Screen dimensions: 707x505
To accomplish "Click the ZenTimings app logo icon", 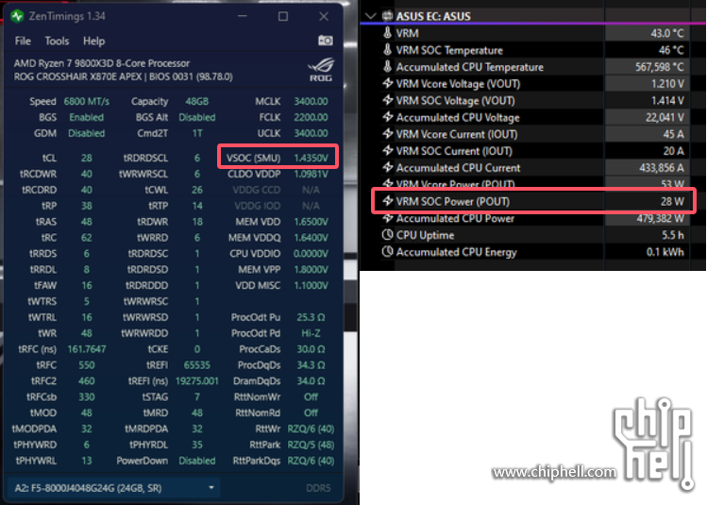I will pyautogui.click(x=17, y=16).
